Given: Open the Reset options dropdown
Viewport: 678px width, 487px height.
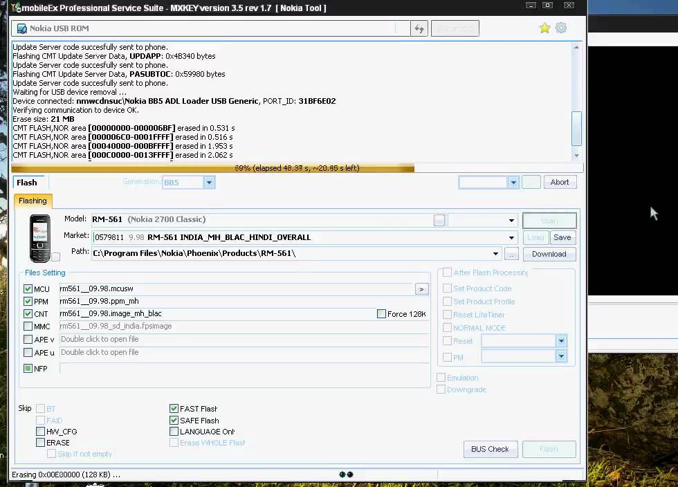Looking at the screenshot, I should pos(561,341).
